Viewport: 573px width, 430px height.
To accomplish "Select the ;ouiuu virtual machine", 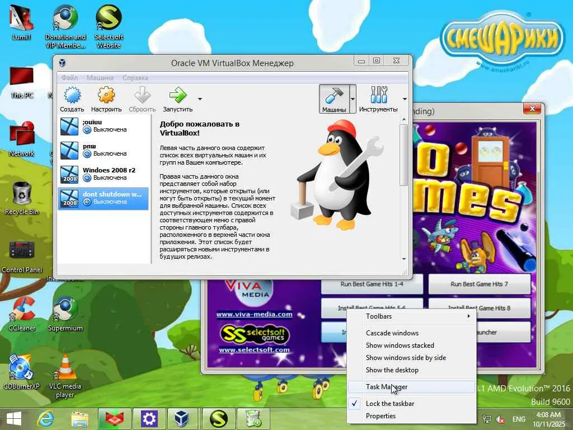I will pyautogui.click(x=104, y=126).
